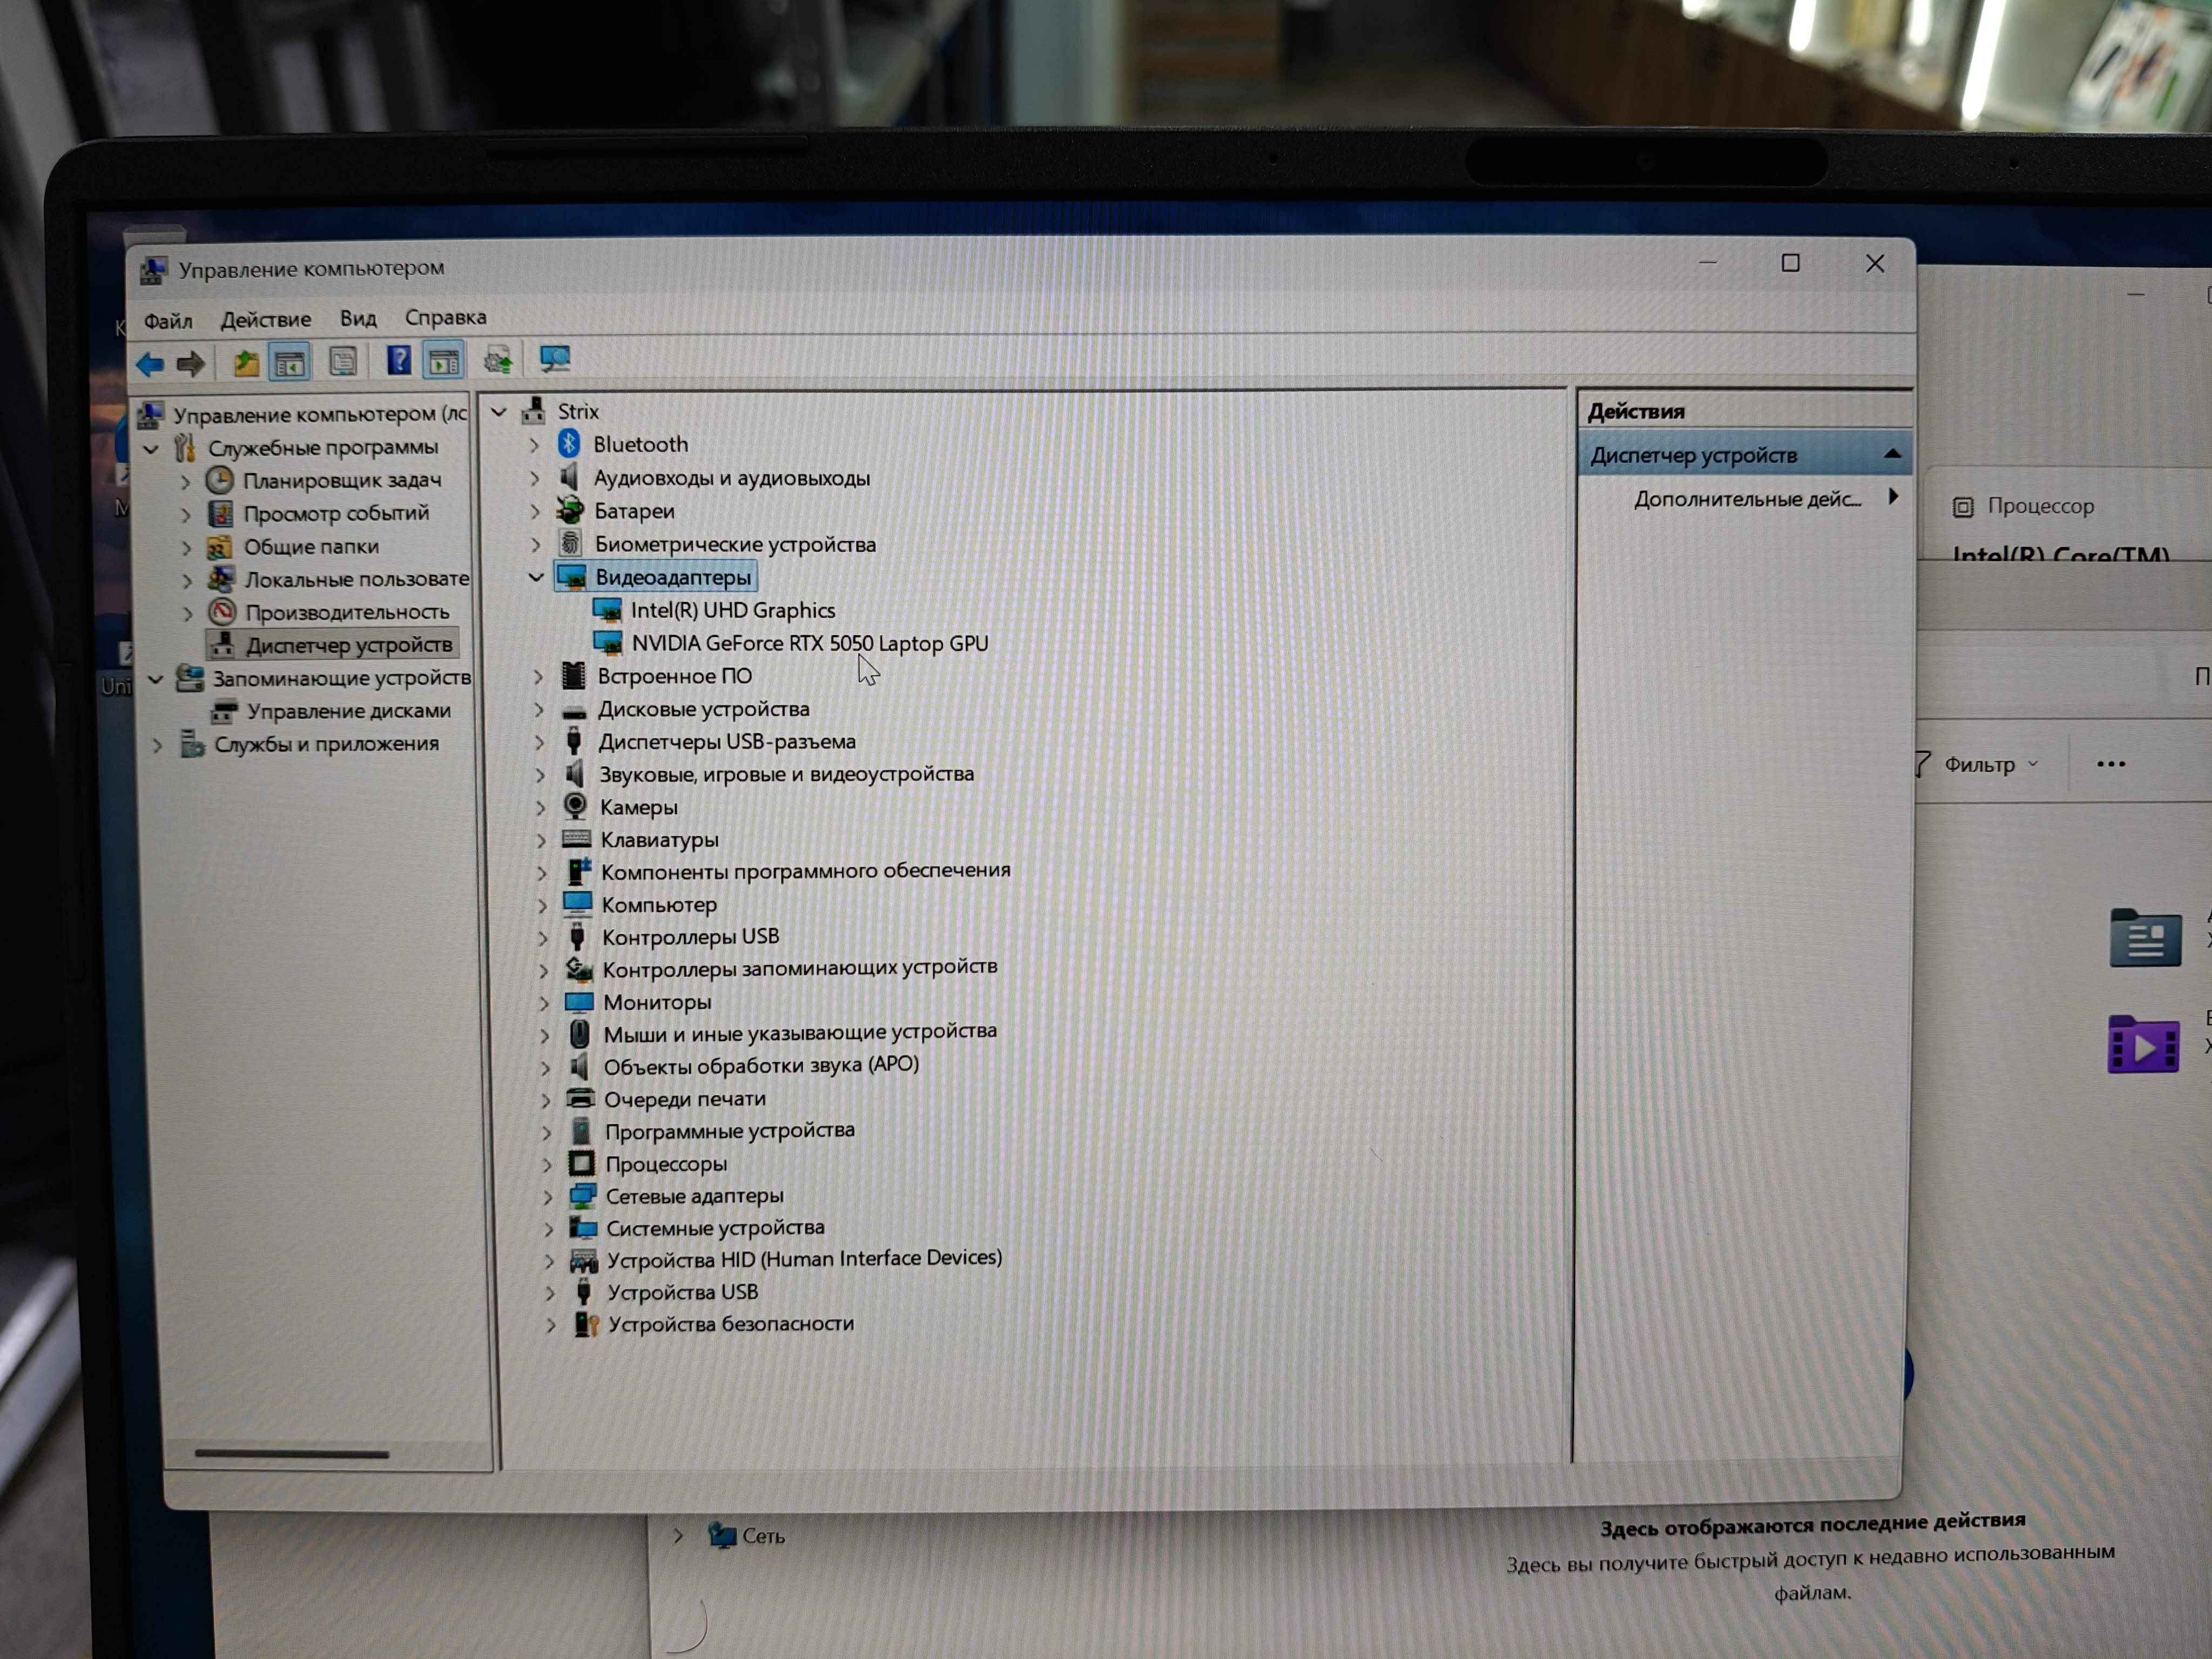Expand Сетевые адаптеры category
Viewport: 2212px width, 1659px height.
[548, 1197]
